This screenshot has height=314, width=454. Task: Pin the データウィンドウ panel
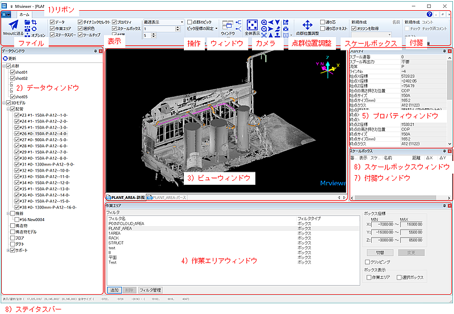tap(95, 51)
